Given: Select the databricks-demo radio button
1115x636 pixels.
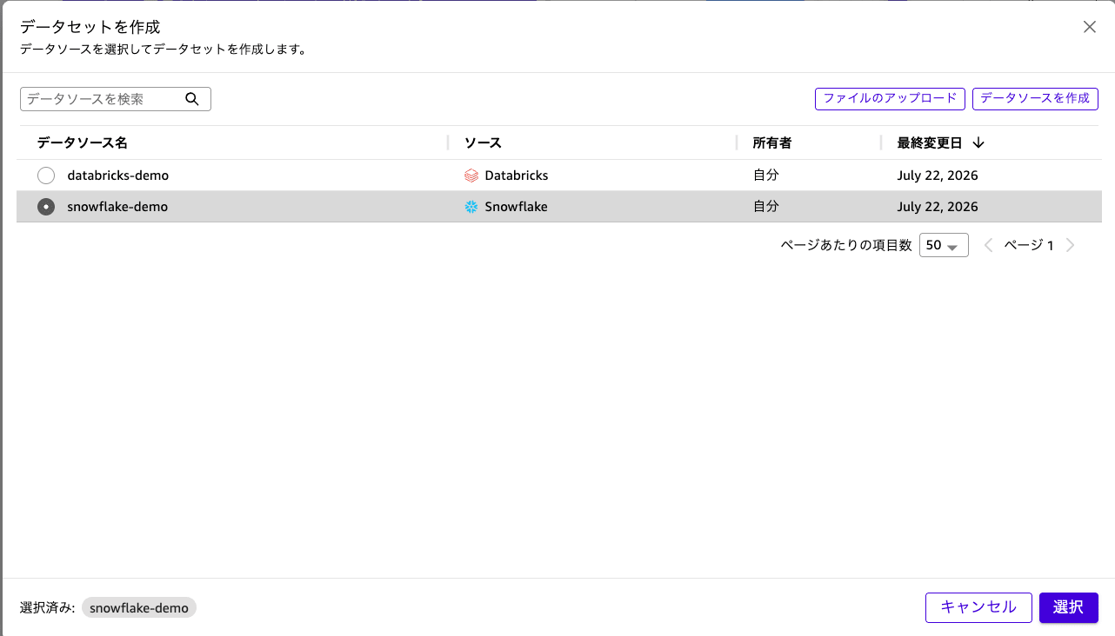Looking at the screenshot, I should [x=46, y=176].
